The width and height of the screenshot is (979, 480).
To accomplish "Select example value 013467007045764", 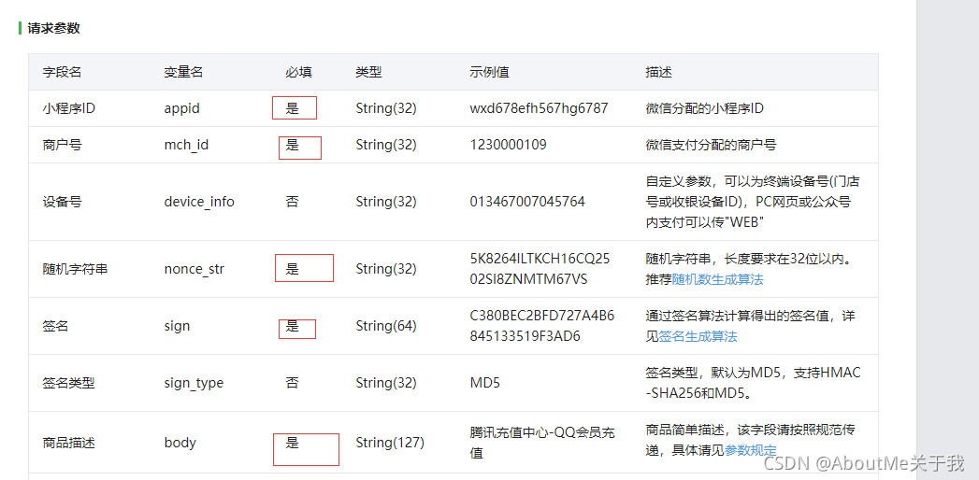I will tap(527, 202).
